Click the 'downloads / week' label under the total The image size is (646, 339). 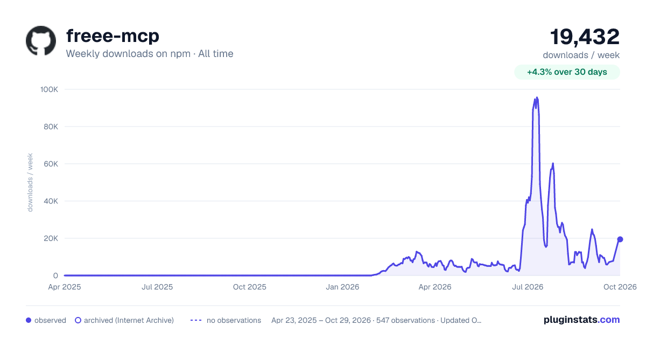click(x=581, y=55)
